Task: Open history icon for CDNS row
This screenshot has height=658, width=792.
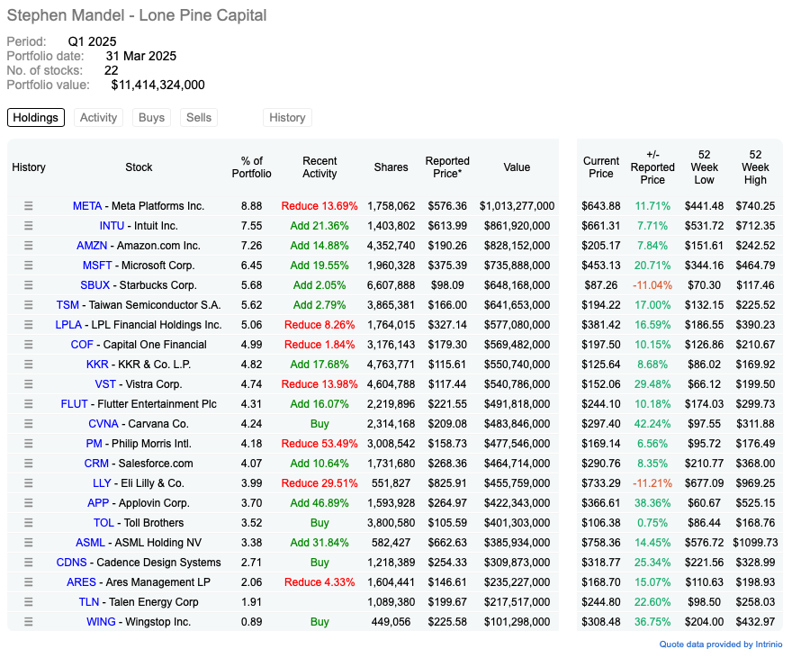Action: pyautogui.click(x=28, y=562)
